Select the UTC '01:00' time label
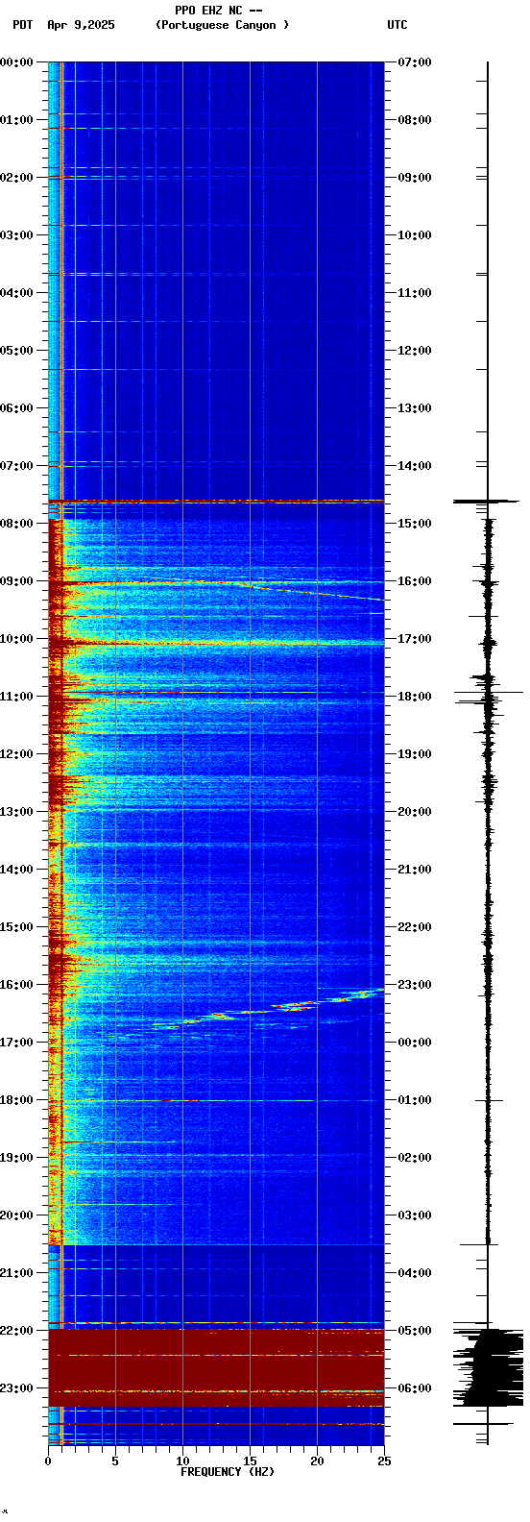 pos(414,1100)
